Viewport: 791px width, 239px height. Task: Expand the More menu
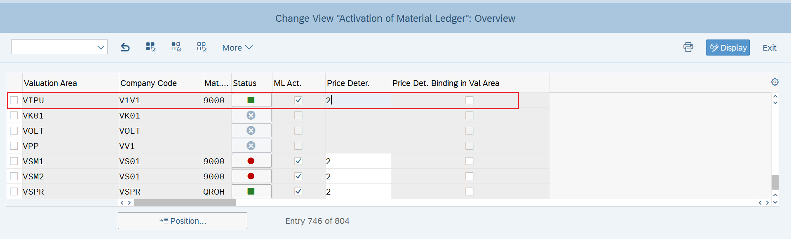tap(237, 48)
